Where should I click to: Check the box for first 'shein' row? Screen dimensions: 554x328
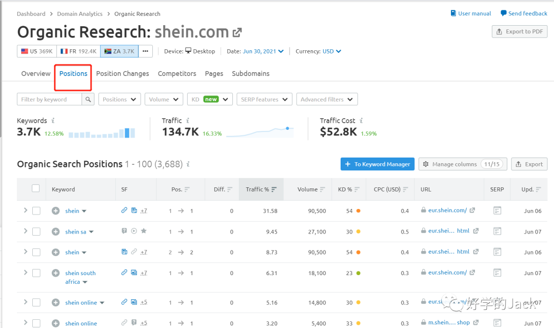[x=36, y=211]
